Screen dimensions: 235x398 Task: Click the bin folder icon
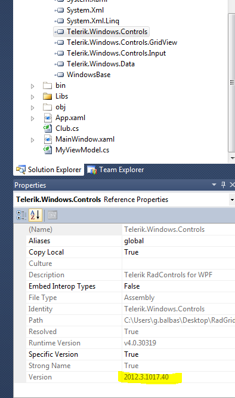click(47, 85)
